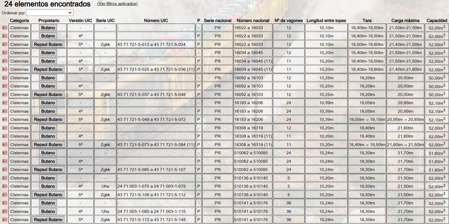Open record icon of versionless Butano row 16183 a 16206

(x=5, y=103)
